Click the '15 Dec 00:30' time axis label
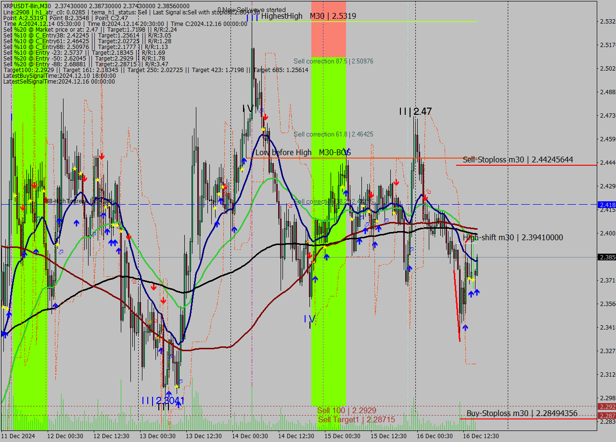Screen dimensions: 616x442 (343, 436)
